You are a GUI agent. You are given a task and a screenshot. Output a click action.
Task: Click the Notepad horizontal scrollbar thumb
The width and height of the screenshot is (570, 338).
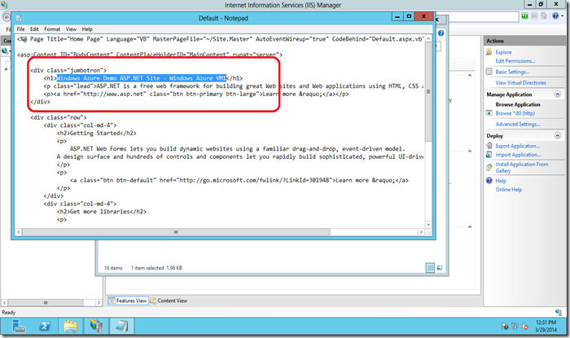(176, 232)
